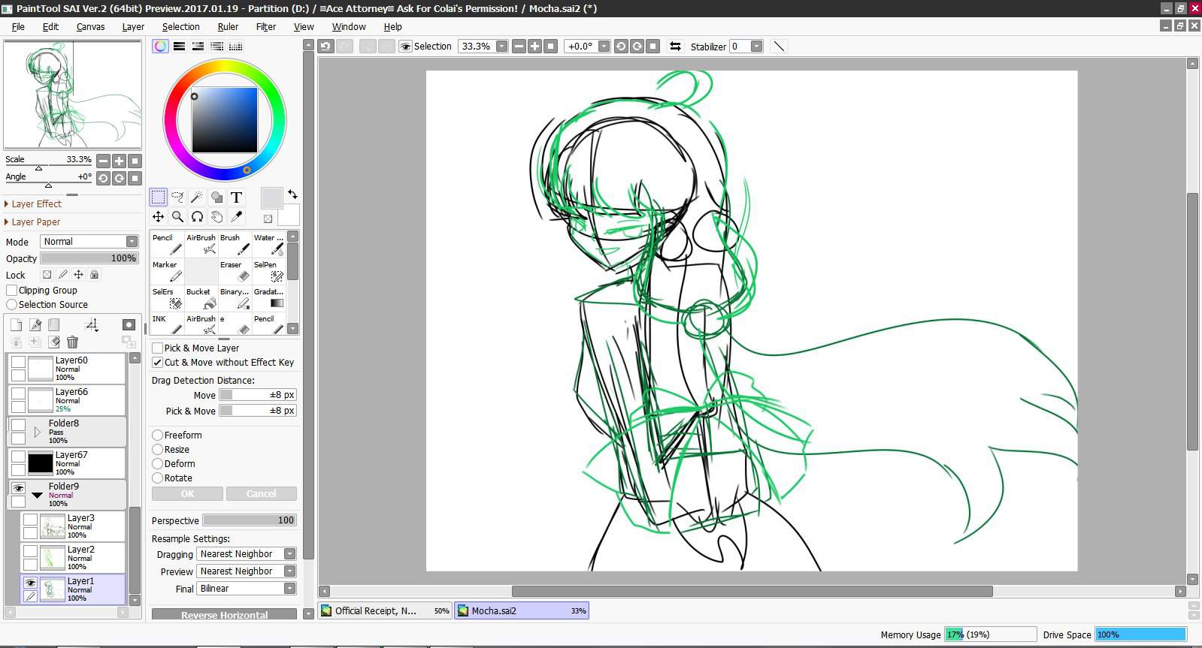This screenshot has height=648, width=1202.
Task: Open the Filter menu
Action: coord(266,26)
